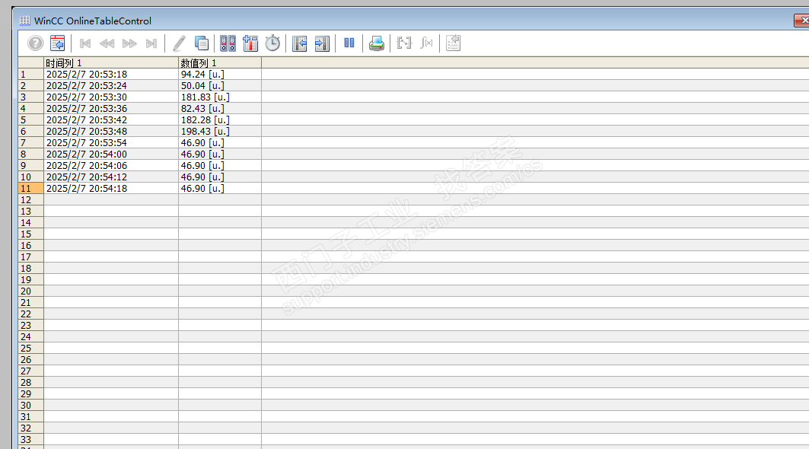809x449 pixels.
Task: Open the select data connection icon
Action: tap(228, 43)
